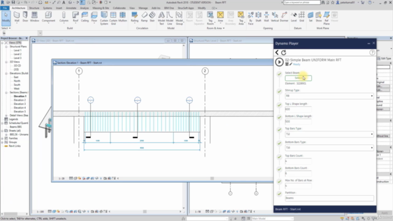Open Dynamo Player help
The height and width of the screenshot is (221, 393).
tap(372, 52)
